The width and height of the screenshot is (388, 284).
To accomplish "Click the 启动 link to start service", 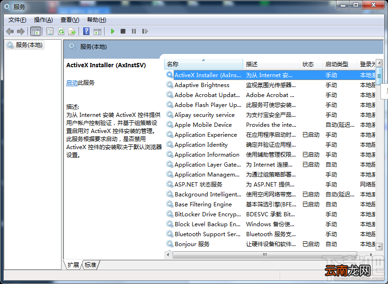I will [x=72, y=83].
